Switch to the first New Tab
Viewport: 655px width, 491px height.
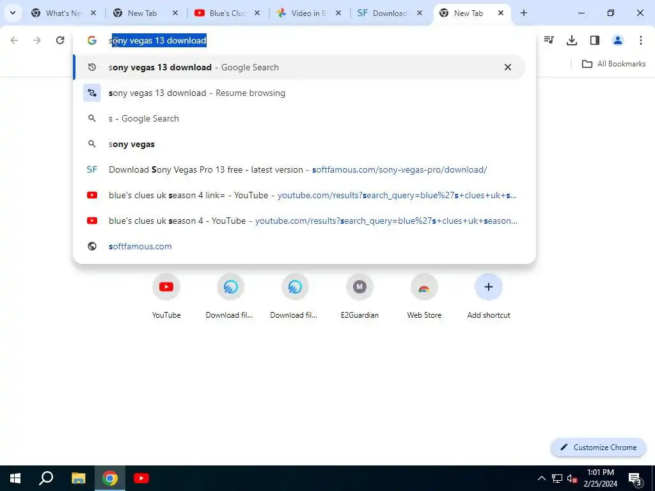[x=142, y=13]
